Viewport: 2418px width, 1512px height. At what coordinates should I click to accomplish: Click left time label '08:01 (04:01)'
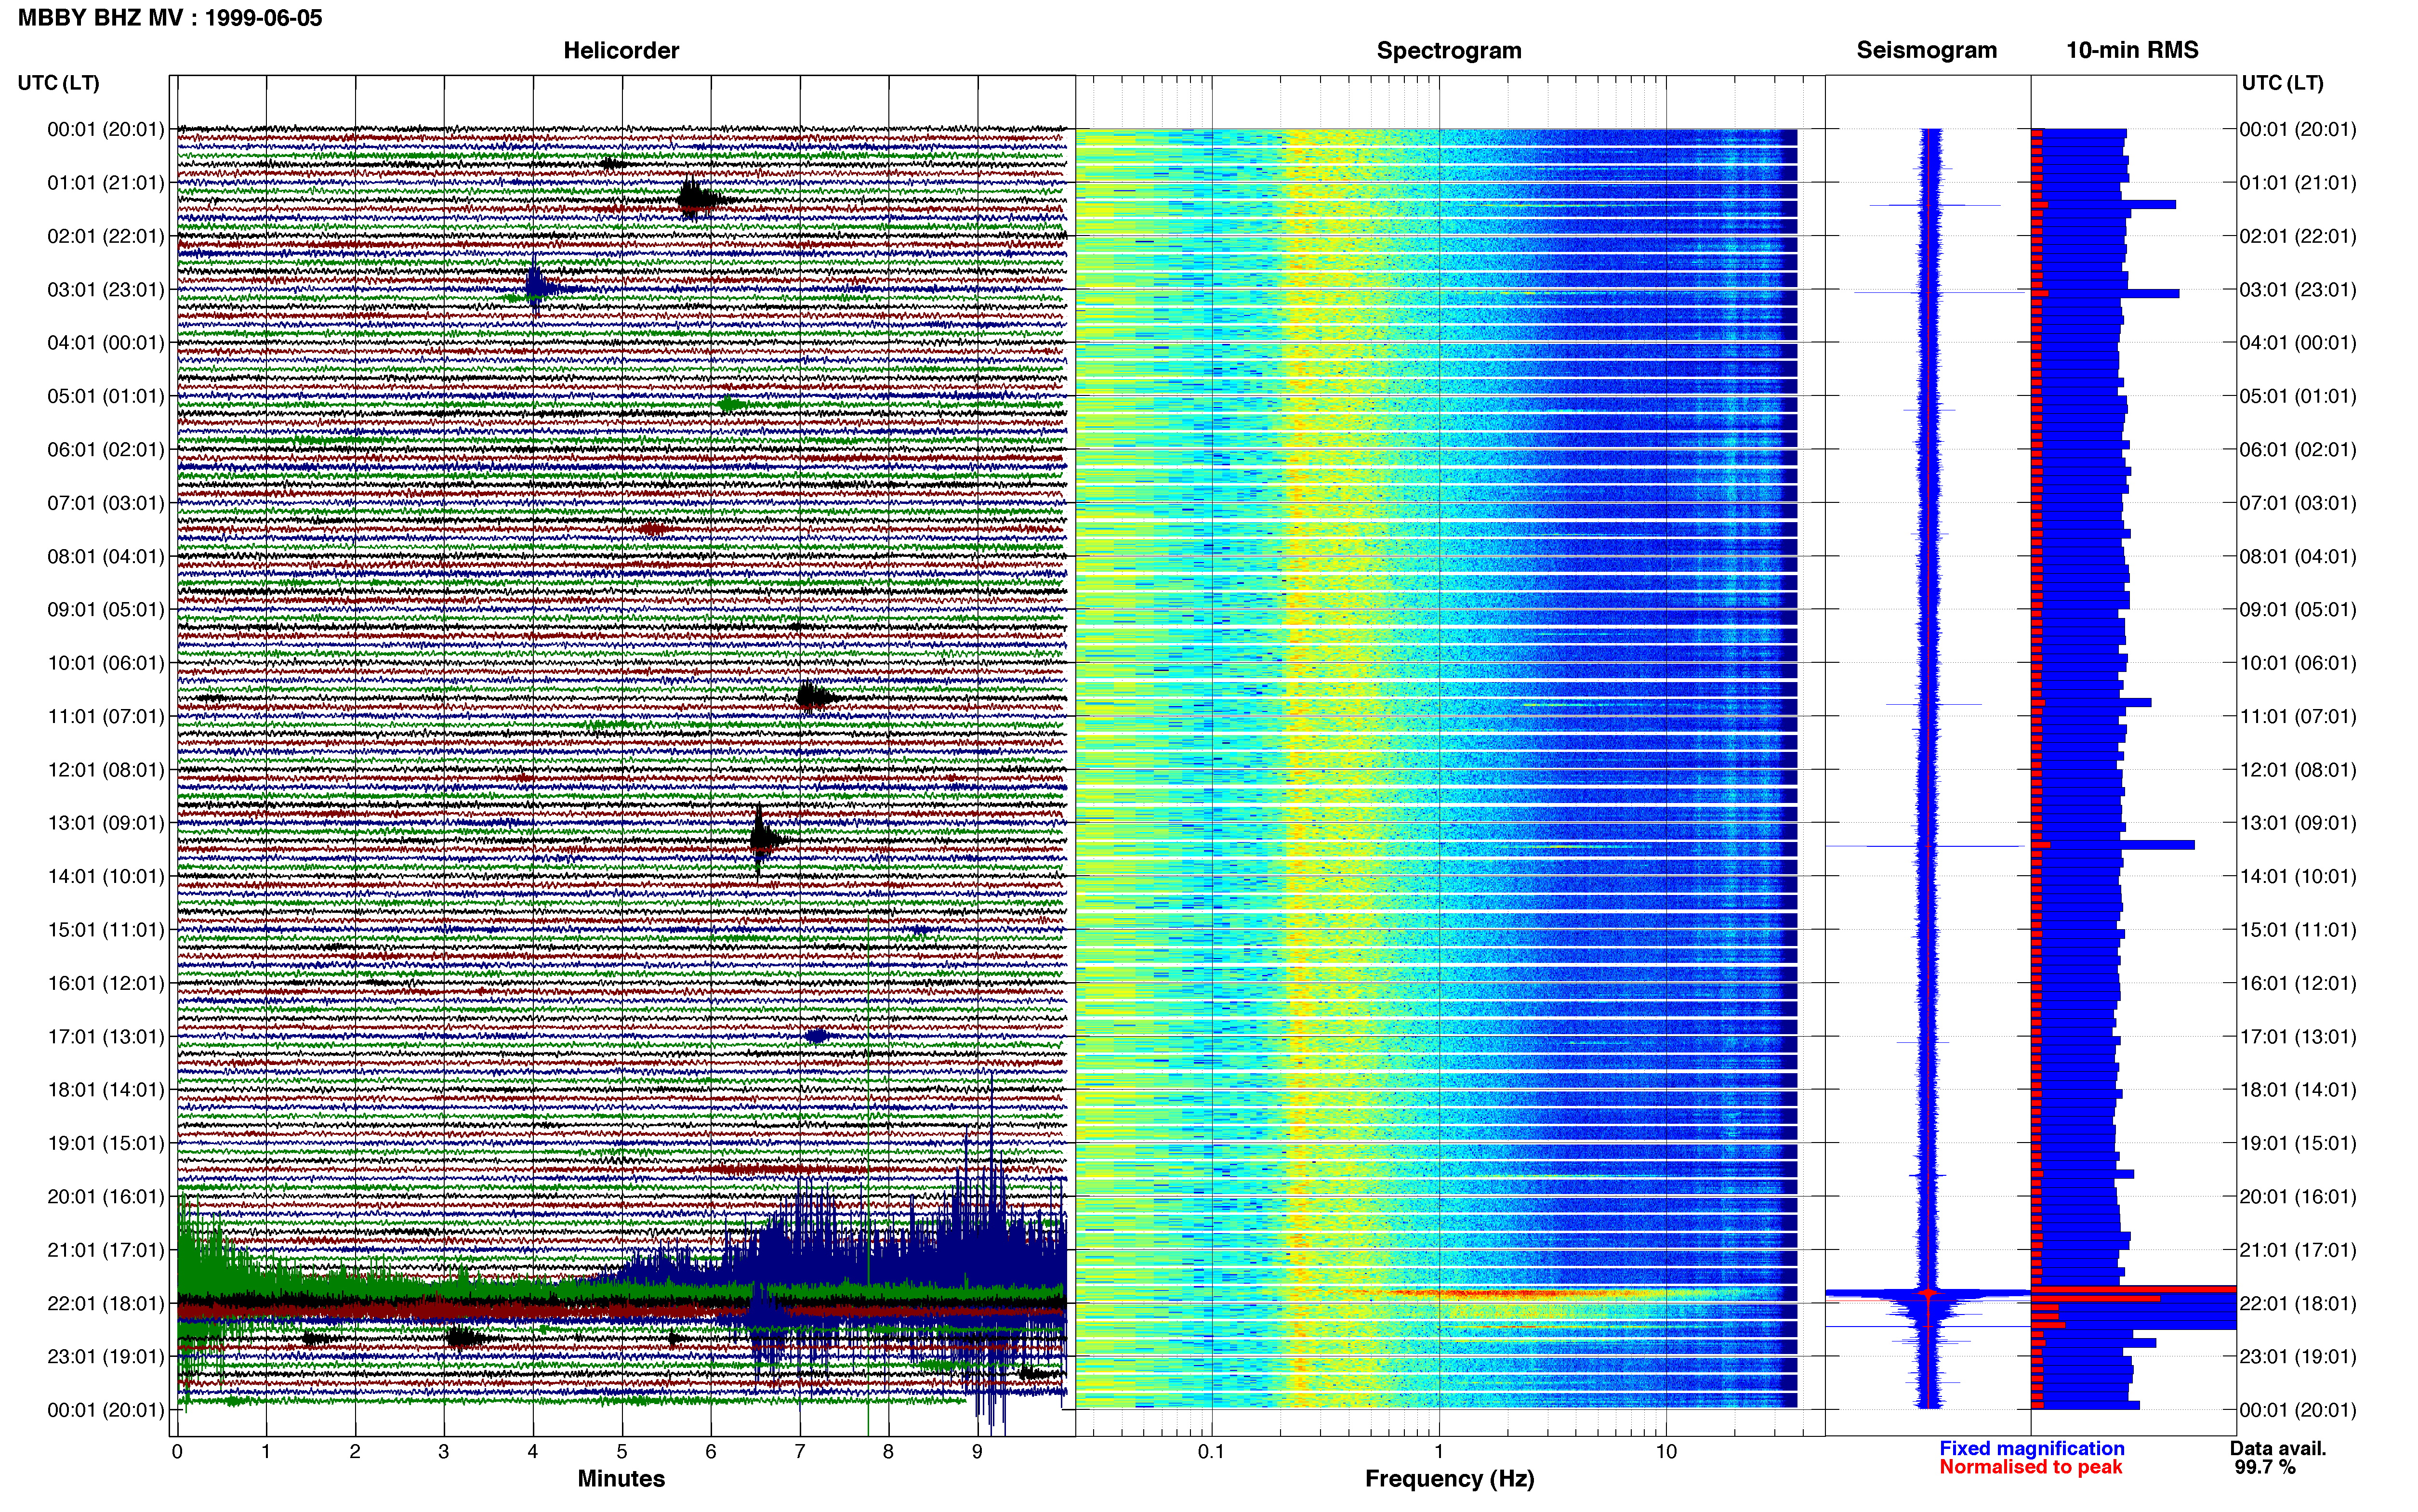click(106, 556)
